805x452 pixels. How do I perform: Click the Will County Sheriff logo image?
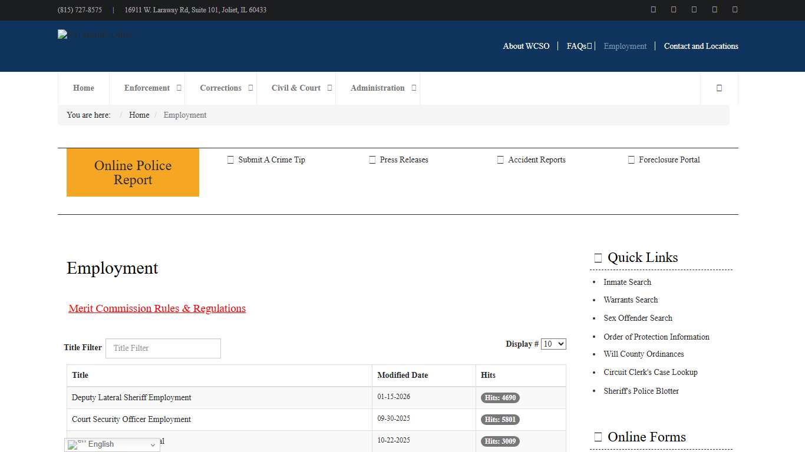94,35
